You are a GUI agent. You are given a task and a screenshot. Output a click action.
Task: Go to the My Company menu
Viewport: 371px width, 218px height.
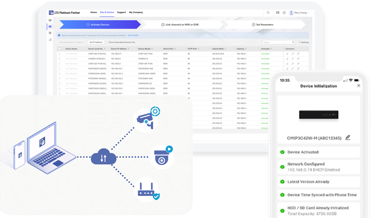pyautogui.click(x=136, y=12)
